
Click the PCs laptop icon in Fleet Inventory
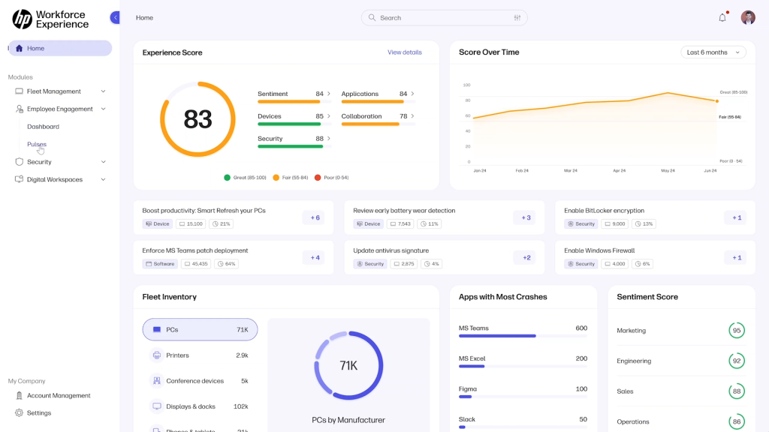click(157, 330)
